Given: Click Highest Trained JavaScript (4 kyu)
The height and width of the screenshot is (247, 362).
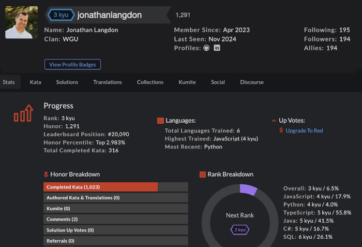Looking at the screenshot, I should pos(212,139).
